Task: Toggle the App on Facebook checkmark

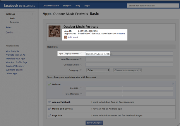Action: (49, 102)
